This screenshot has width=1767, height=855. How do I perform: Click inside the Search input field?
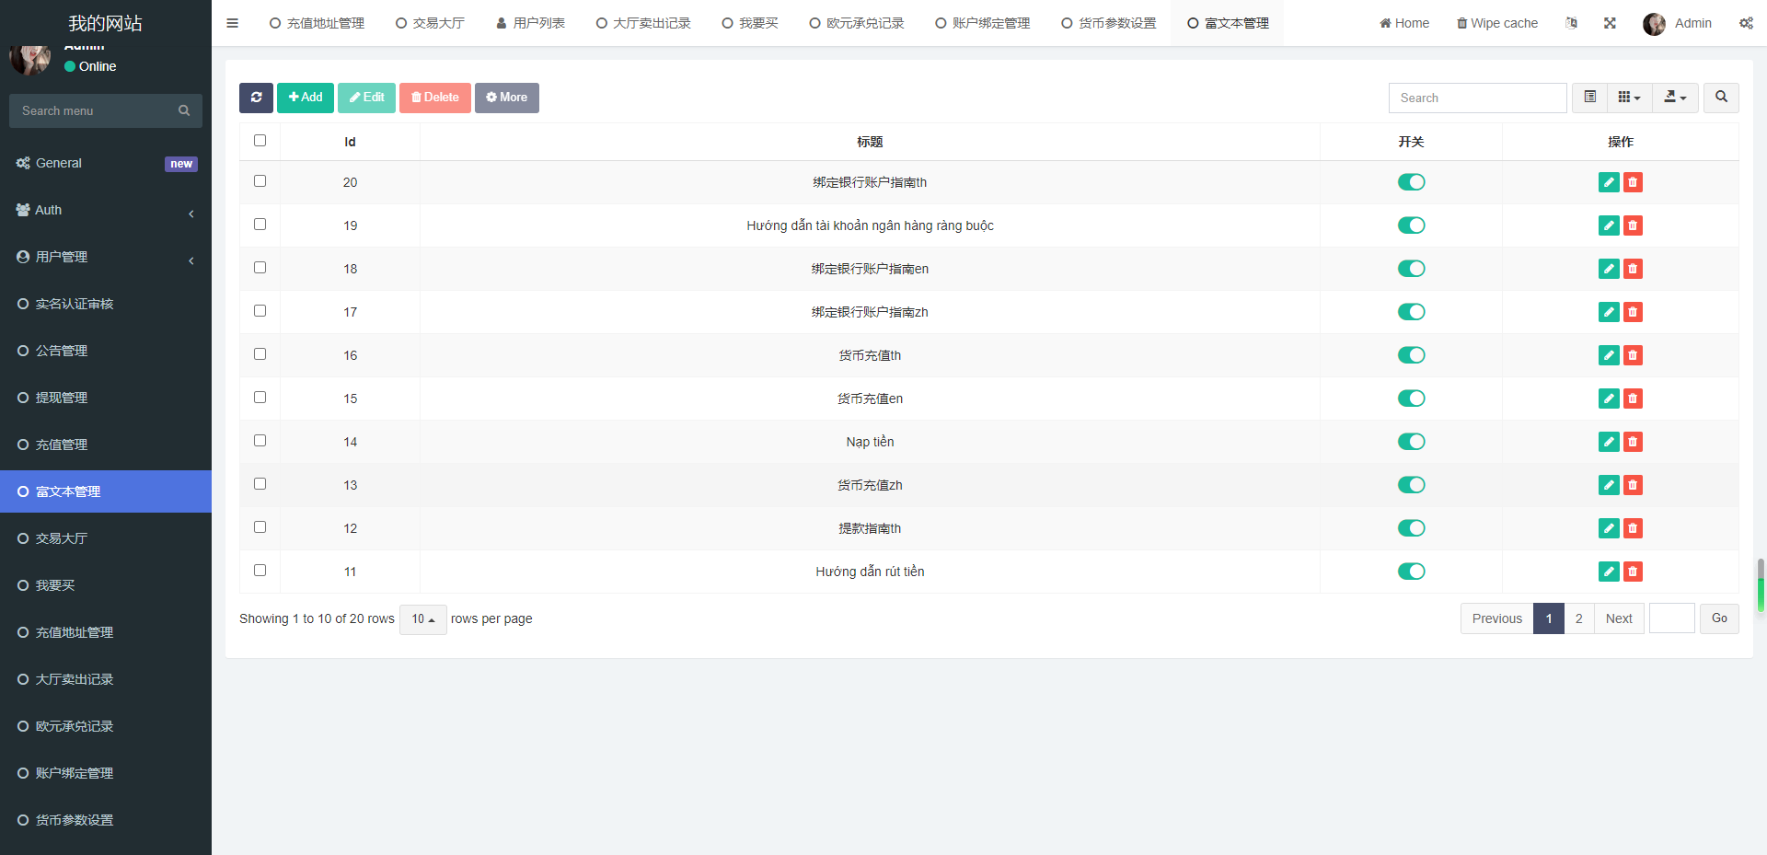point(1477,98)
